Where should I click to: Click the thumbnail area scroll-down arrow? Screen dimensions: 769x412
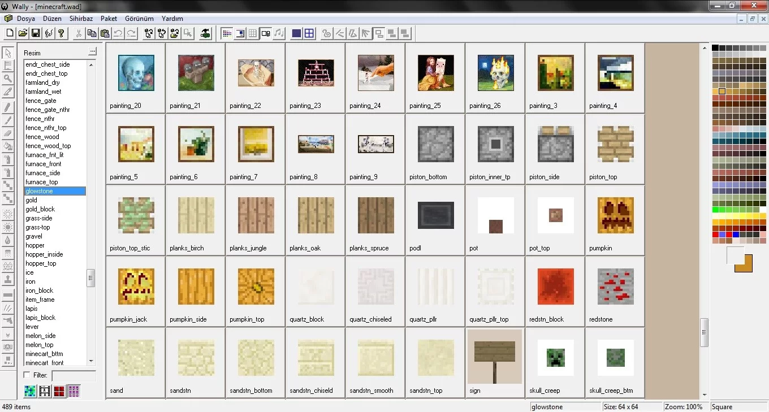[705, 395]
